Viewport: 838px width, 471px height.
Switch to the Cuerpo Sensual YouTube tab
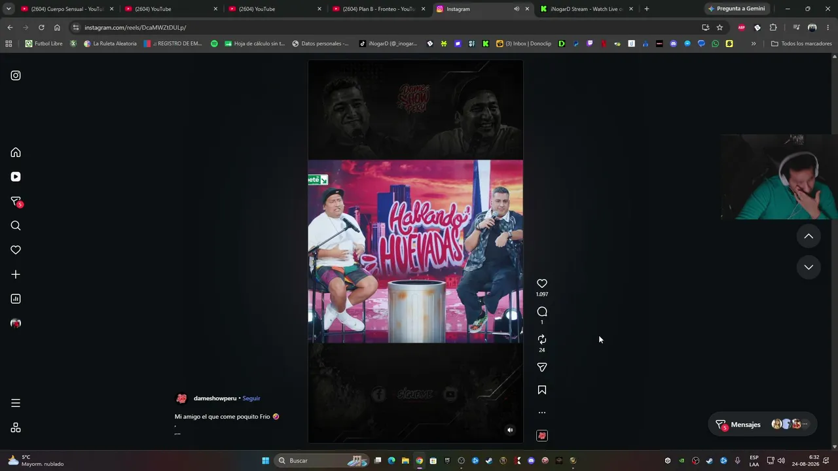[67, 9]
